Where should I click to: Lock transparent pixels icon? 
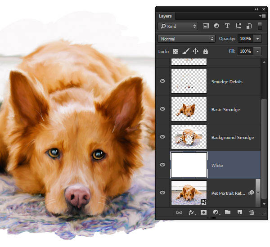(175, 51)
